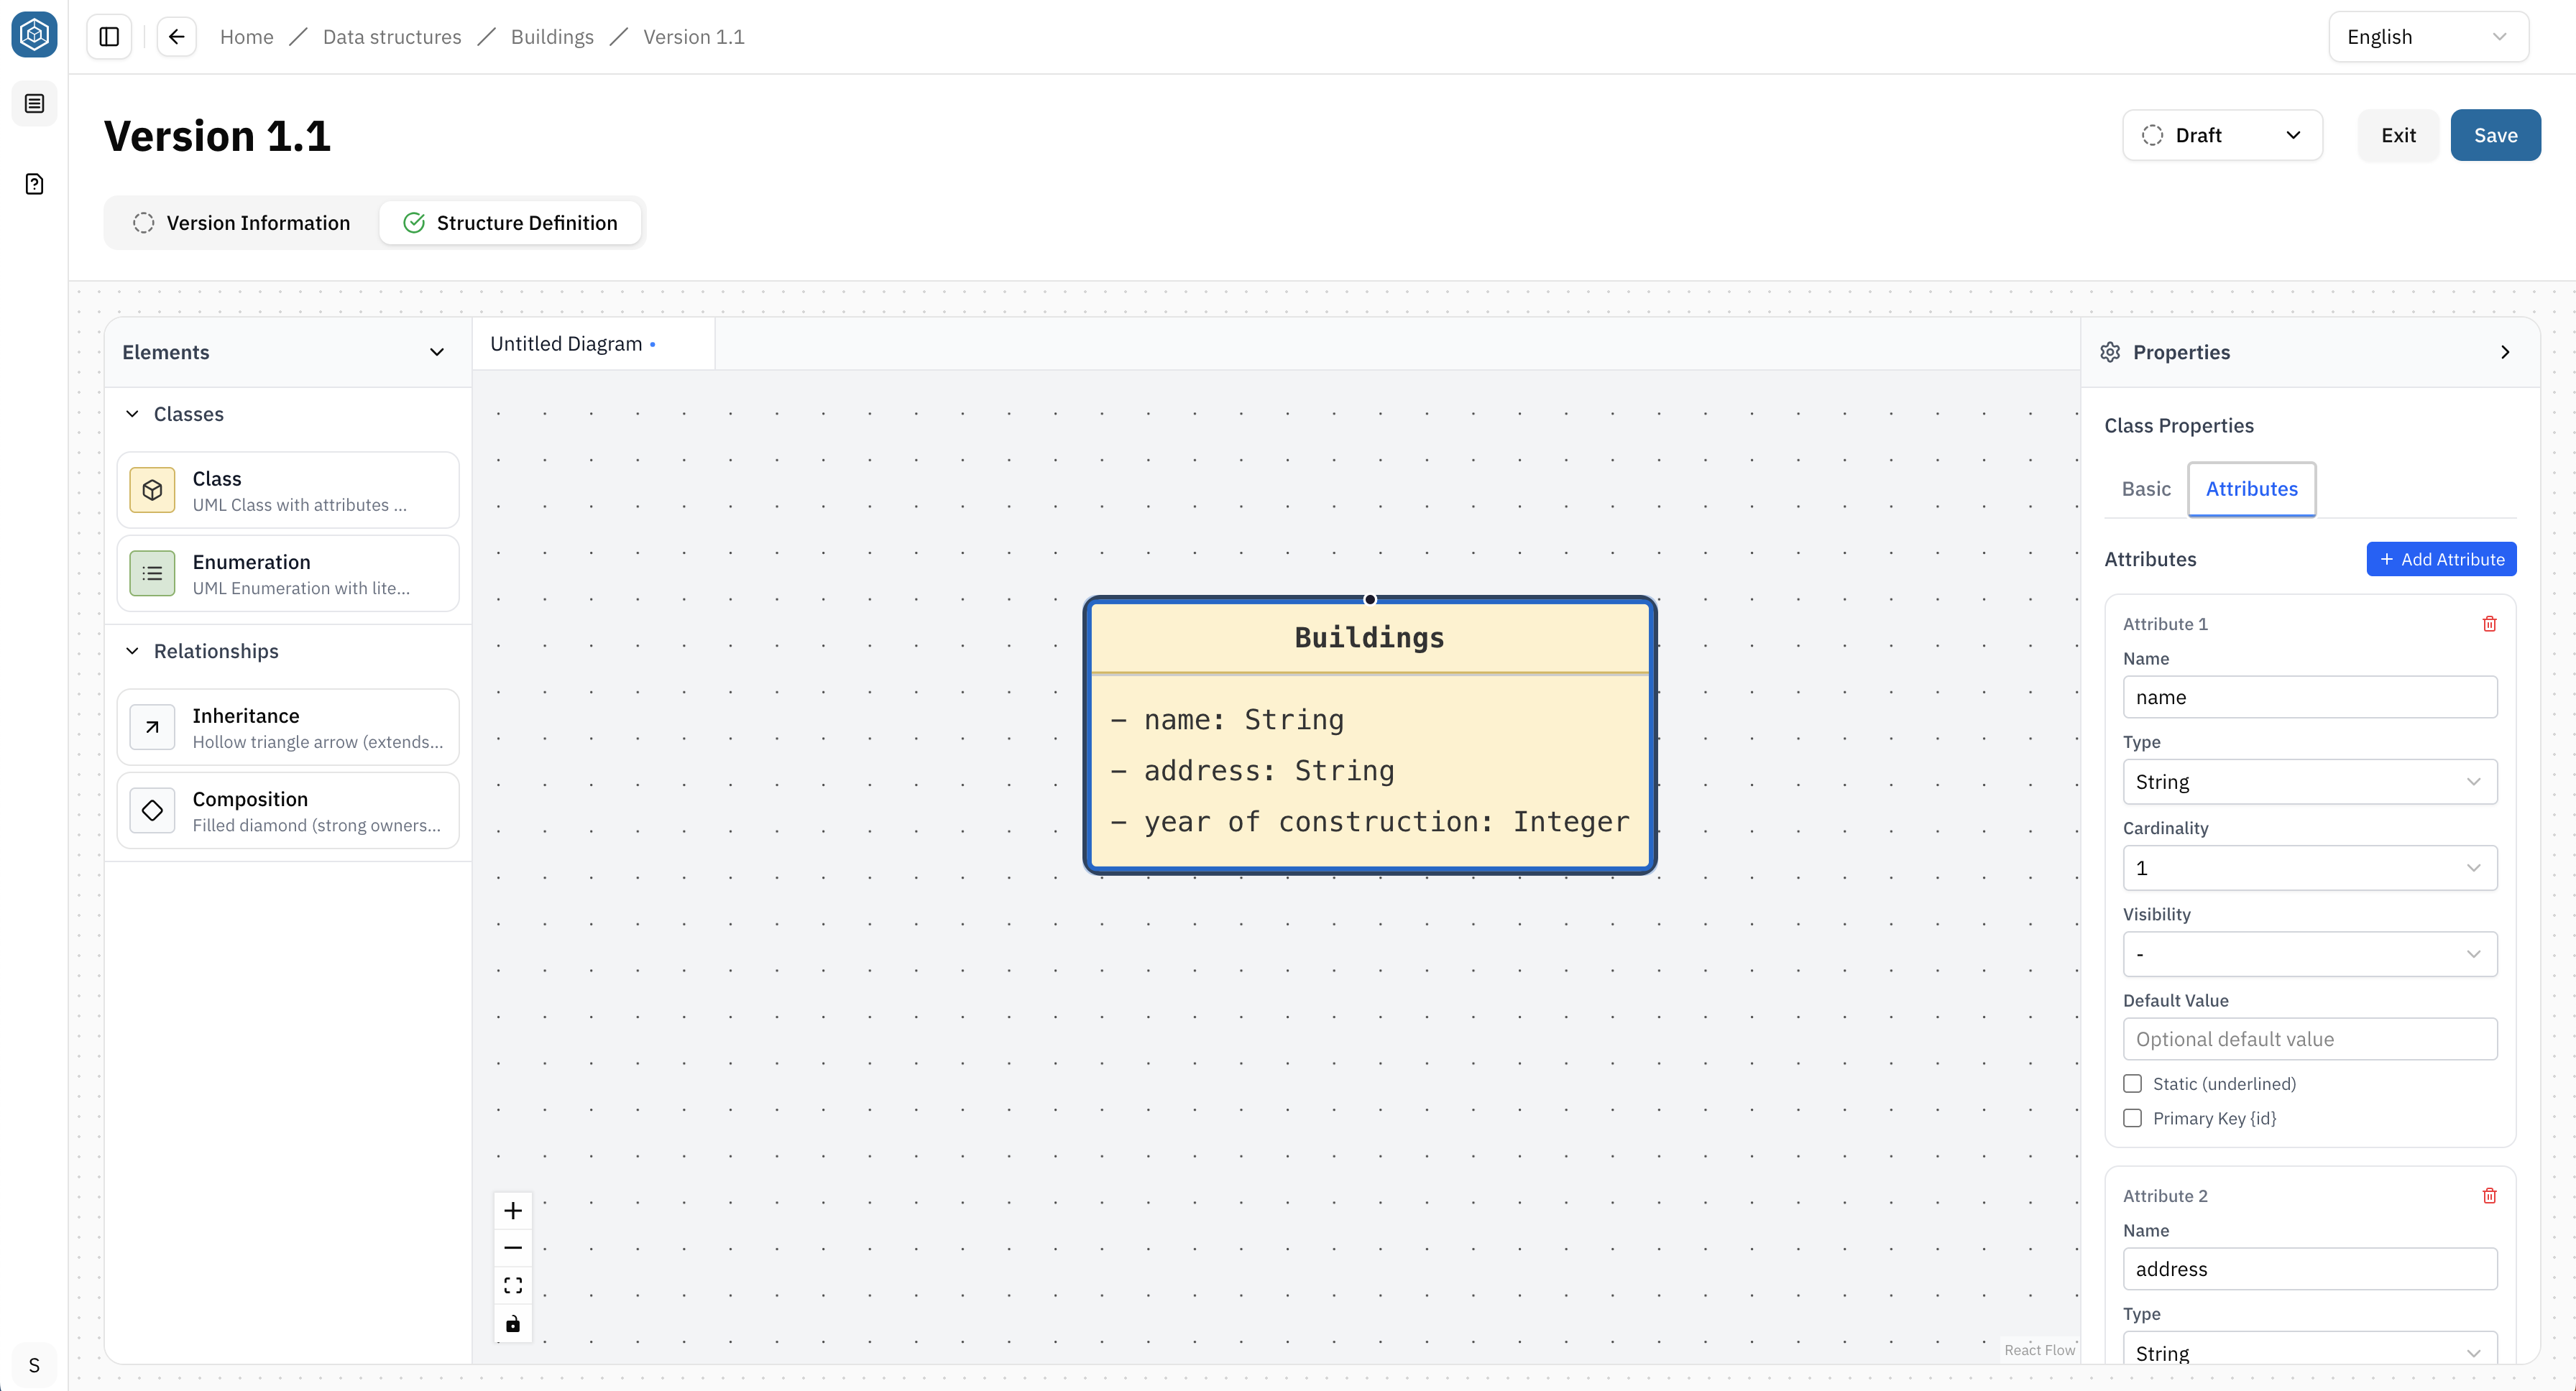Viewport: 2576px width, 1391px height.
Task: Collapse the Properties panel chevron
Action: click(x=2505, y=352)
